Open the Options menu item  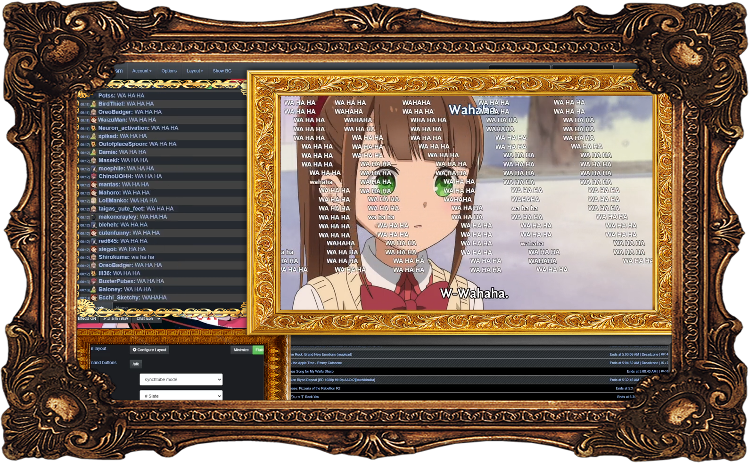(x=169, y=71)
